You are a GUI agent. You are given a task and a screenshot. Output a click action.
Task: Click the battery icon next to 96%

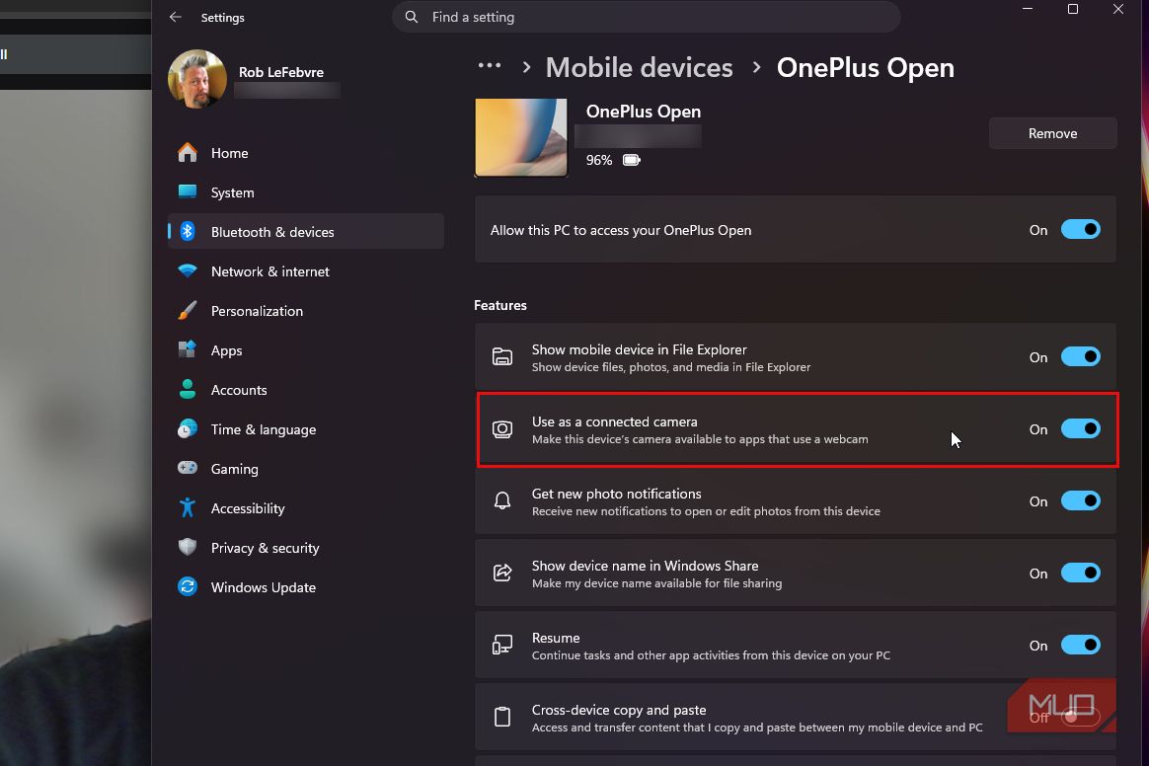click(x=631, y=160)
